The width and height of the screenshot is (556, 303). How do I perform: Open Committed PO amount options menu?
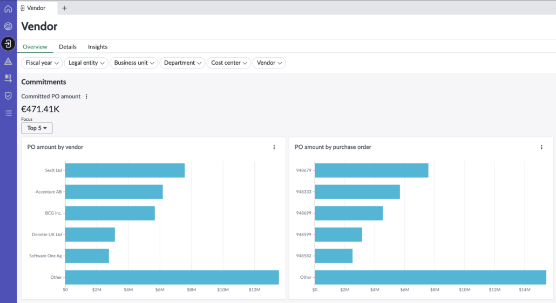coord(86,97)
